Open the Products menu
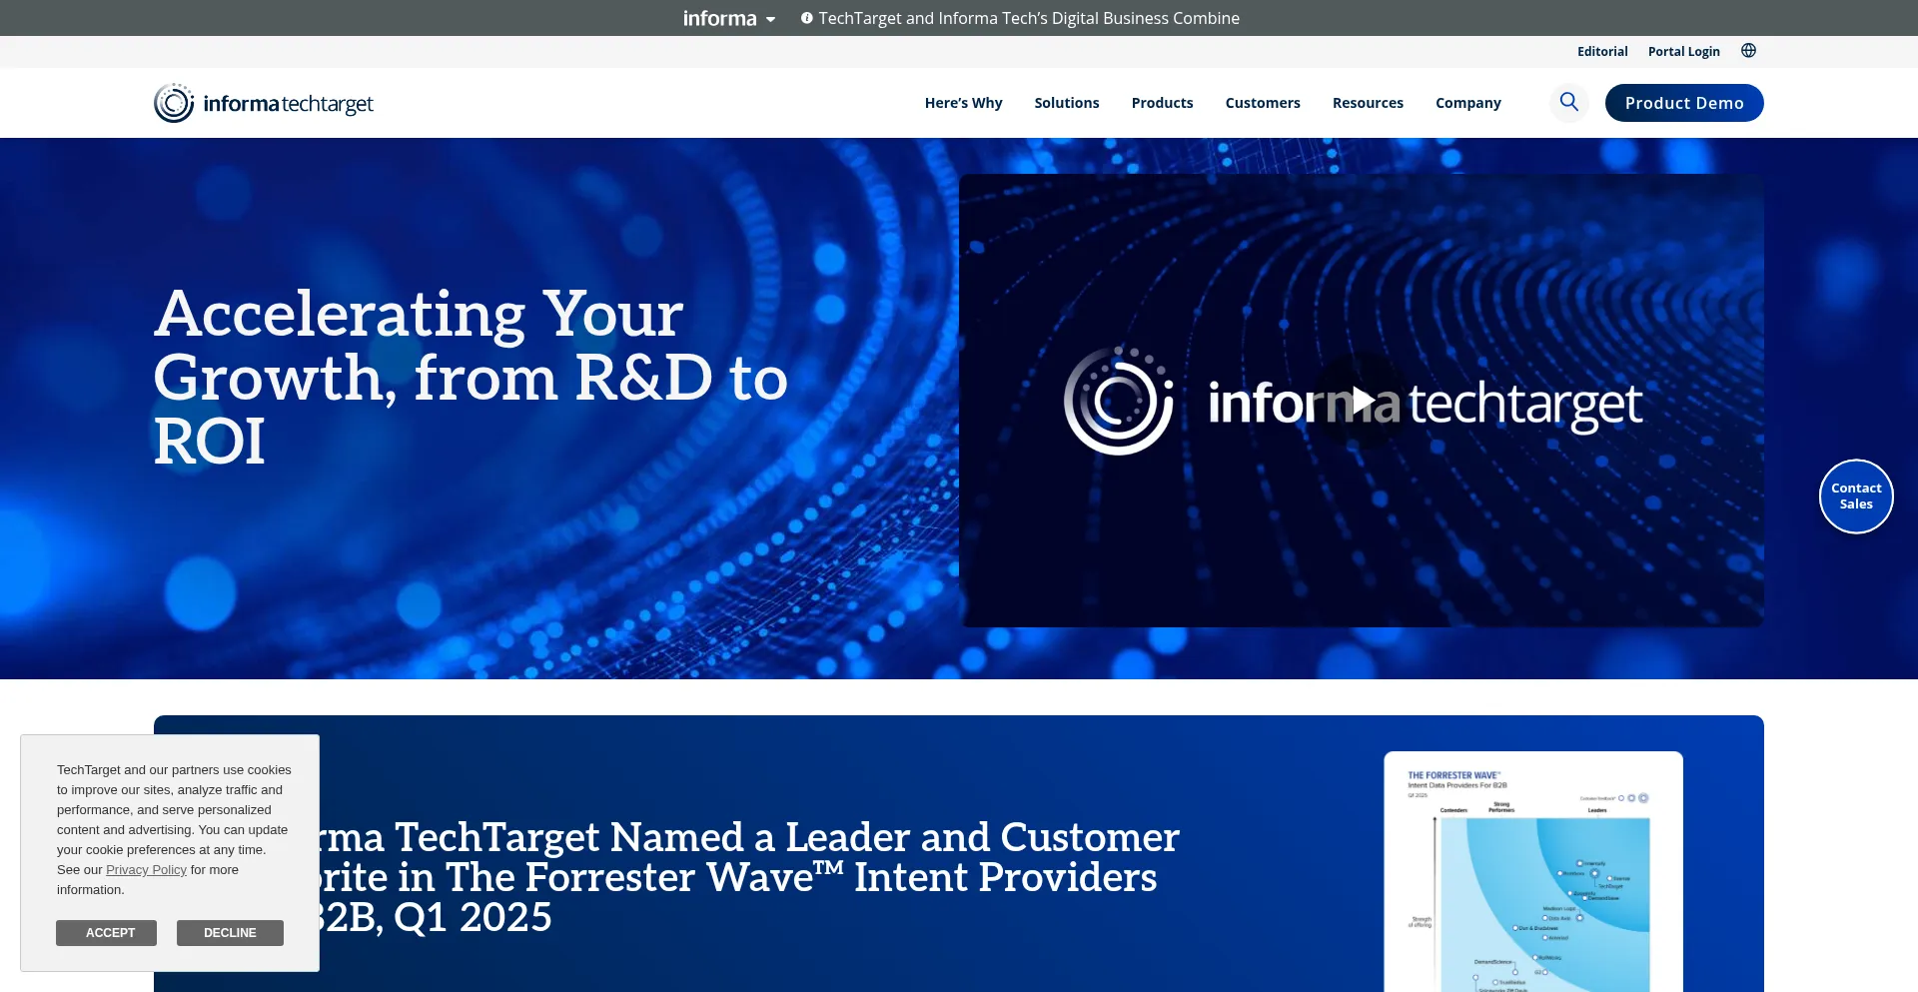Screen dimensions: 1918x992 (x=1162, y=103)
